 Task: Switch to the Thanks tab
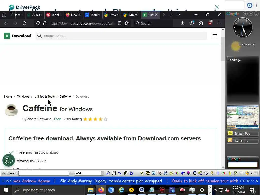click(92, 15)
